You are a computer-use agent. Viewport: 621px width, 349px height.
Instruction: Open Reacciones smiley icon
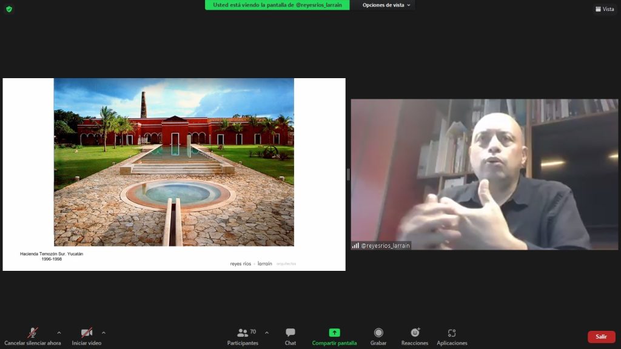(415, 333)
